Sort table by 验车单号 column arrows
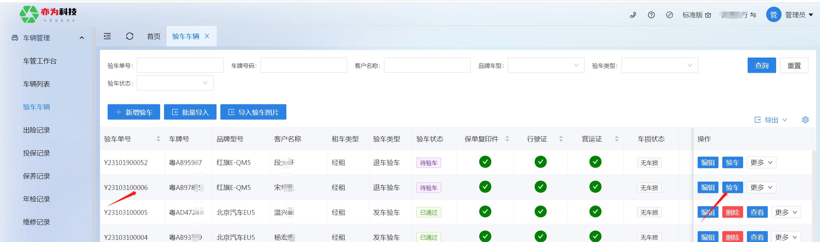The image size is (820, 242). point(158,139)
